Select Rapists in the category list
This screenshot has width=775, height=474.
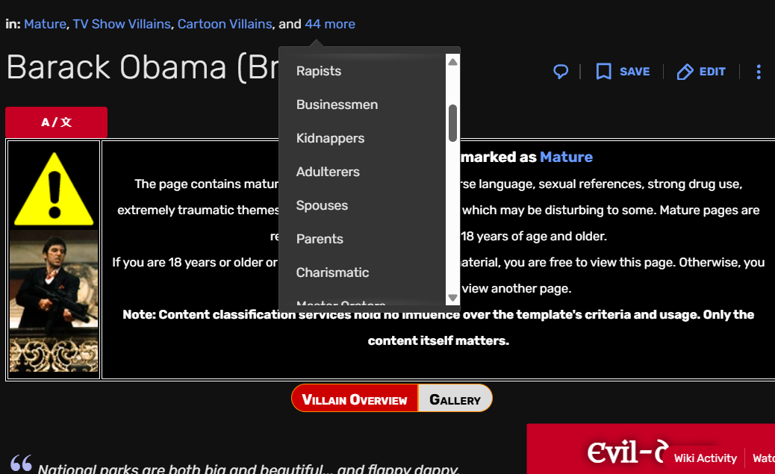pos(319,71)
